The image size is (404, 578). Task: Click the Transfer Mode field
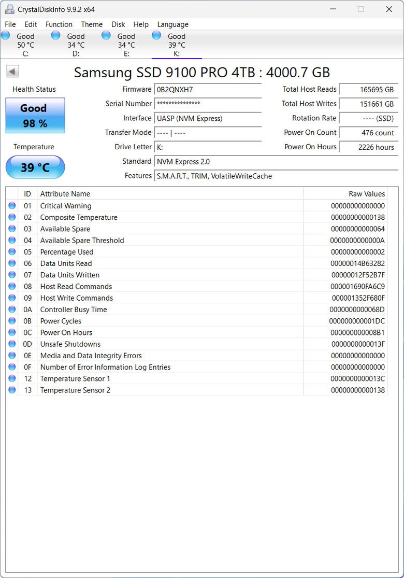[x=208, y=133]
